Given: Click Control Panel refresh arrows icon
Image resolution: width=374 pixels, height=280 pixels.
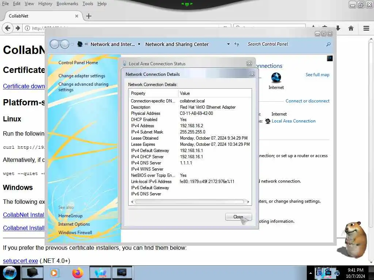Looking at the screenshot, I should point(236,44).
